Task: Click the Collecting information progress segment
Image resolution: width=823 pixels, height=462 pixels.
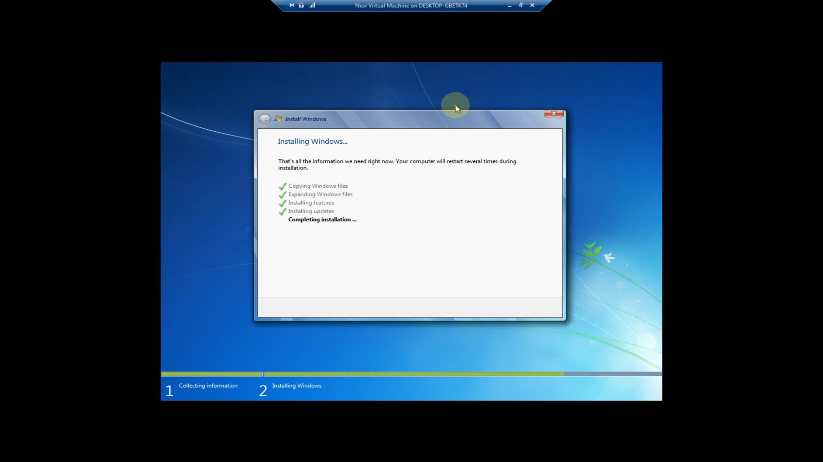Action: (211, 374)
